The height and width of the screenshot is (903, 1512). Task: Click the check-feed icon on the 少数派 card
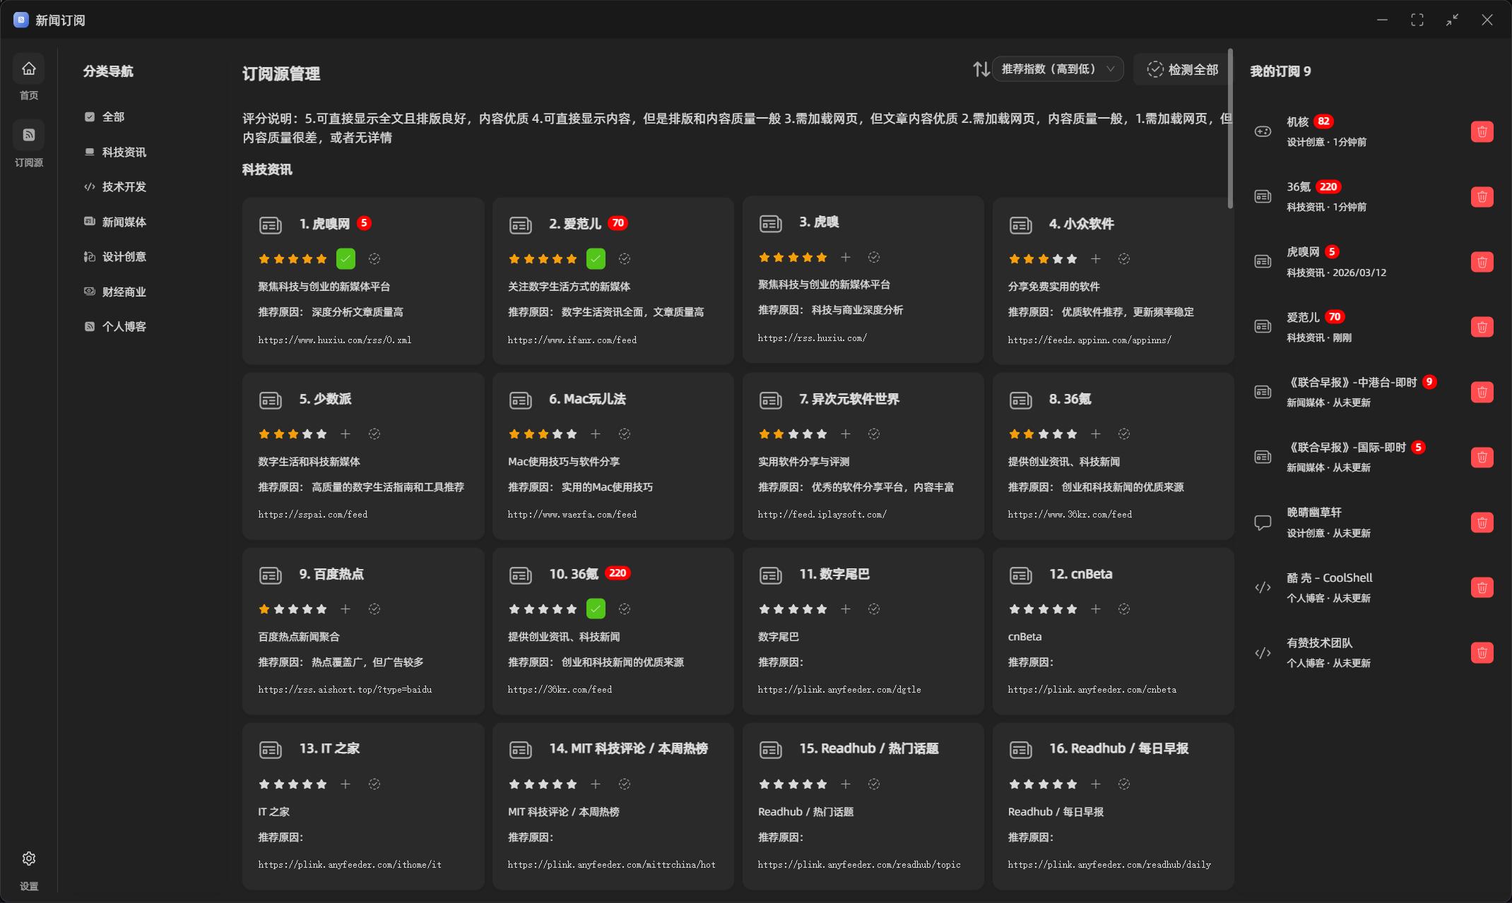374,434
